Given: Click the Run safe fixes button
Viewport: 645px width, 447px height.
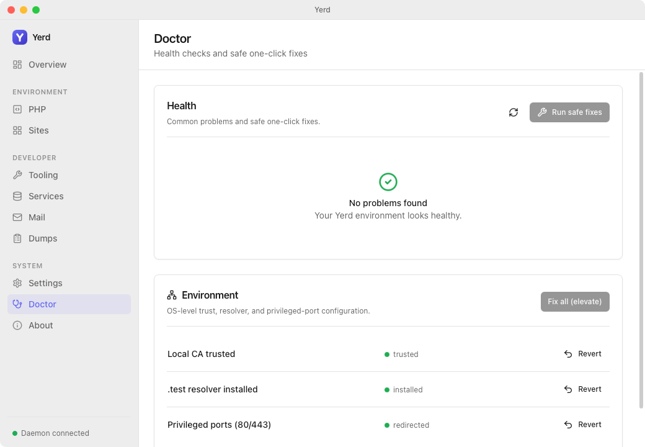Looking at the screenshot, I should click(x=569, y=112).
